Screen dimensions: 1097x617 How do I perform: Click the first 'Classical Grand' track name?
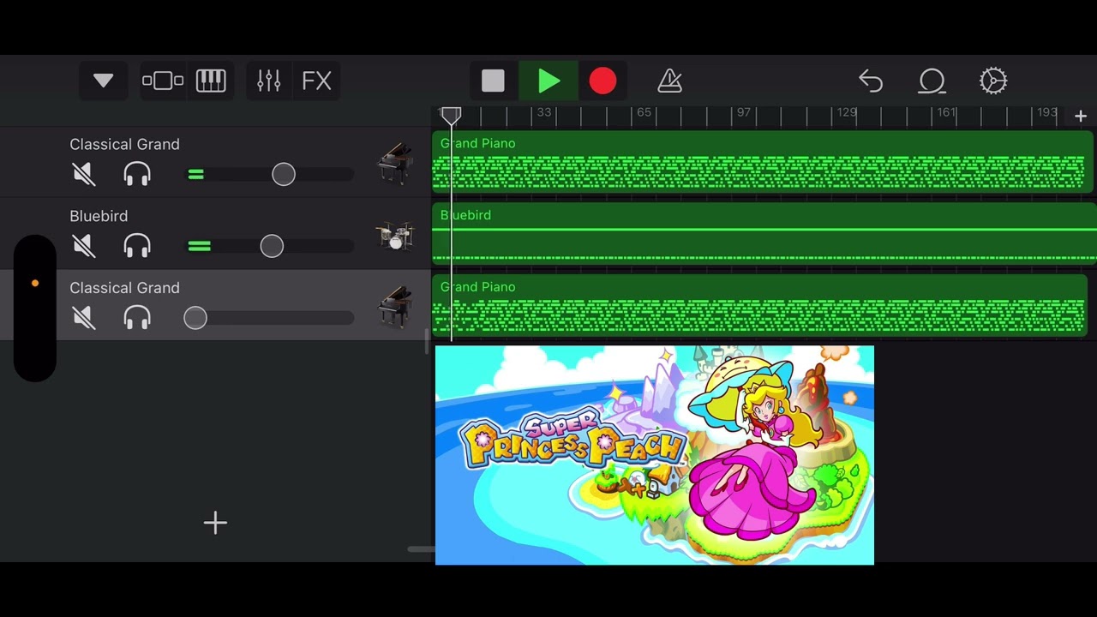click(125, 144)
